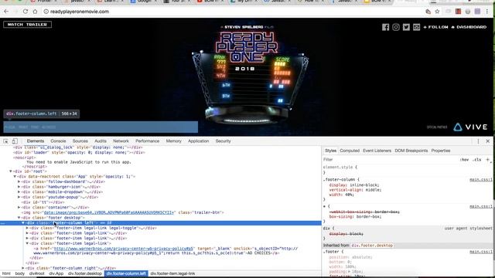Click the DASHBOARD link
The image size is (495, 278).
click(x=469, y=27)
